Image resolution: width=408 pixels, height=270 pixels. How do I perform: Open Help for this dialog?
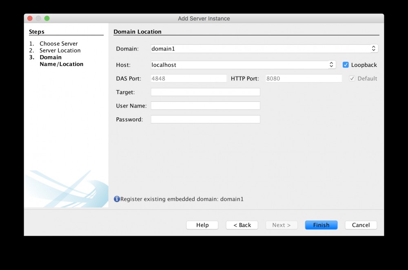tap(202, 225)
